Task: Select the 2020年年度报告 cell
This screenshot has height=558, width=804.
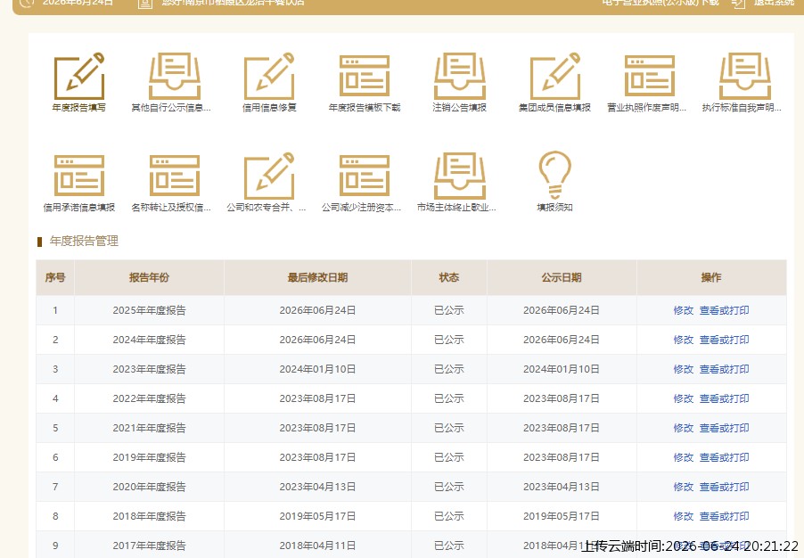Action: 149,487
